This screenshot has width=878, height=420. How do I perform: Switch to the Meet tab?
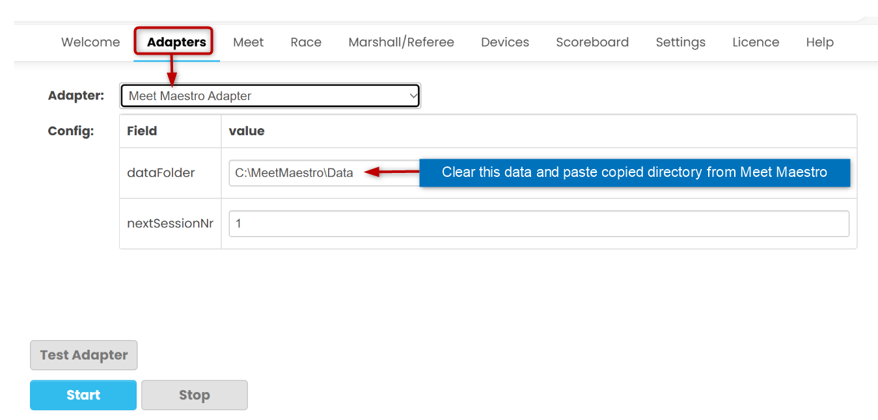pos(248,42)
